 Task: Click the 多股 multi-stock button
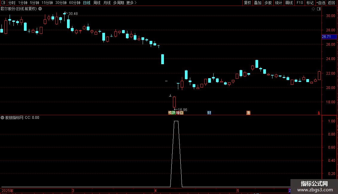(268, 3)
